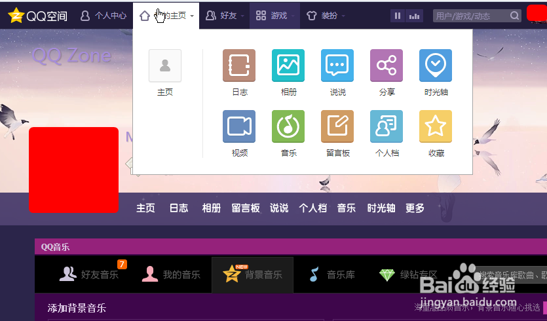The height and width of the screenshot is (321, 547).
Task: Open 游戏 menu in top bar
Action: coord(271,16)
